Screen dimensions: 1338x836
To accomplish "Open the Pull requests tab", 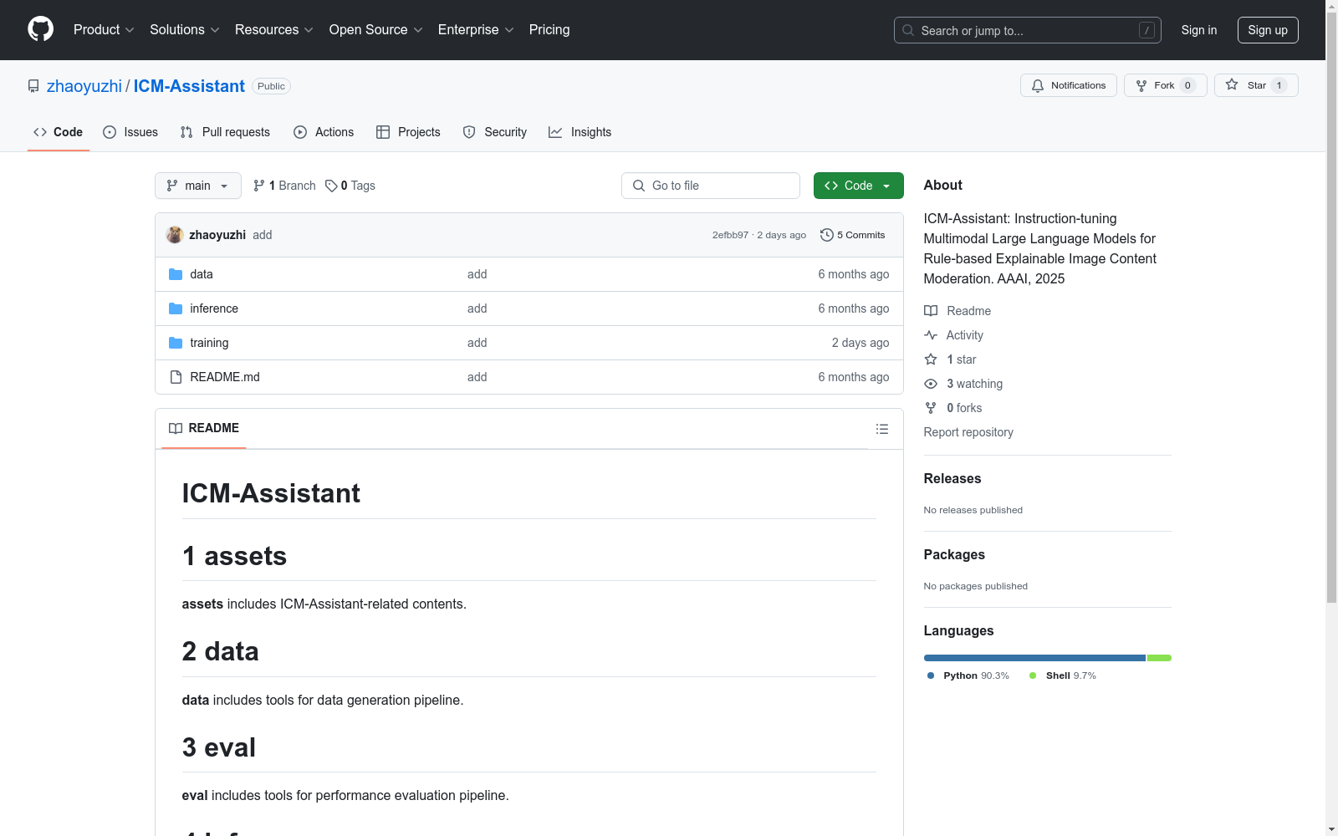I will pyautogui.click(x=225, y=132).
